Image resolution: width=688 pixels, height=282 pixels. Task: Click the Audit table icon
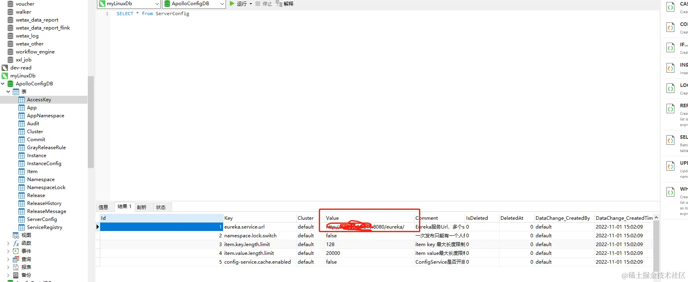[22, 124]
